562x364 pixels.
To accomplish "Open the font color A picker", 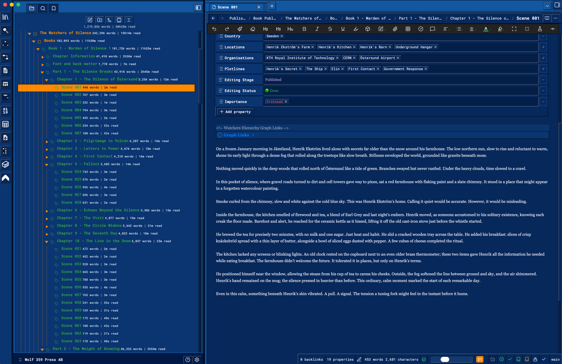I will pyautogui.click(x=486, y=29).
